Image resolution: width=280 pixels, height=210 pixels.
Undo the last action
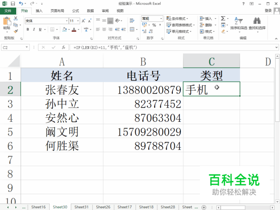point(21,4)
